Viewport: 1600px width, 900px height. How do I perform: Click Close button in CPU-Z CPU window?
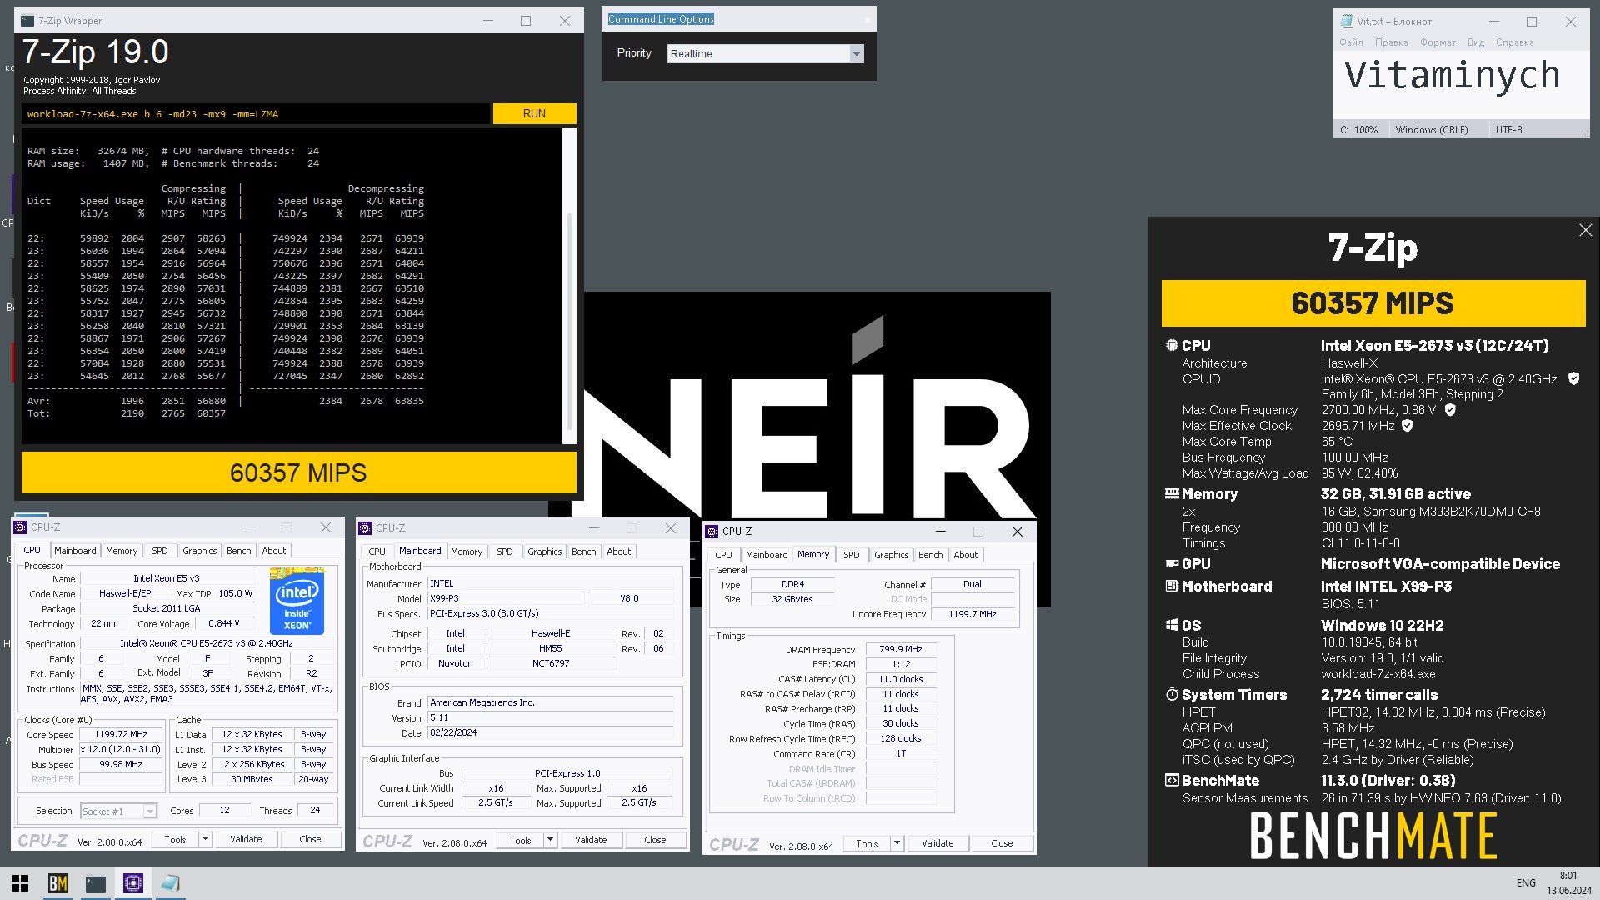(x=310, y=840)
